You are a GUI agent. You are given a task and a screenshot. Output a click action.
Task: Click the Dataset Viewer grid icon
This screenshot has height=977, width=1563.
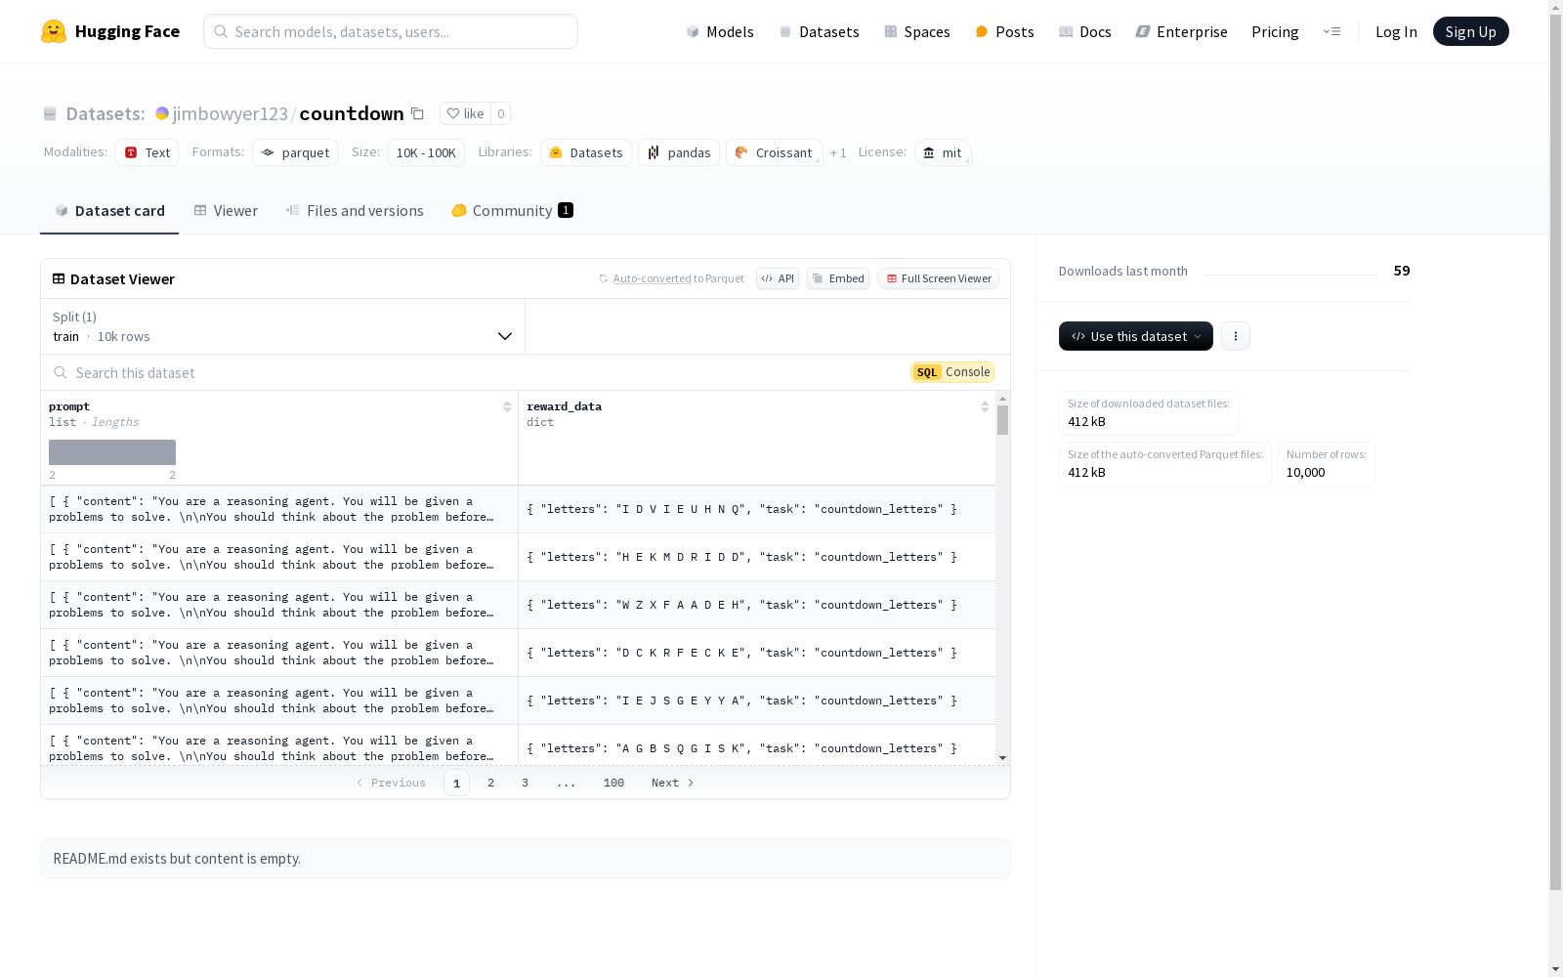click(59, 278)
